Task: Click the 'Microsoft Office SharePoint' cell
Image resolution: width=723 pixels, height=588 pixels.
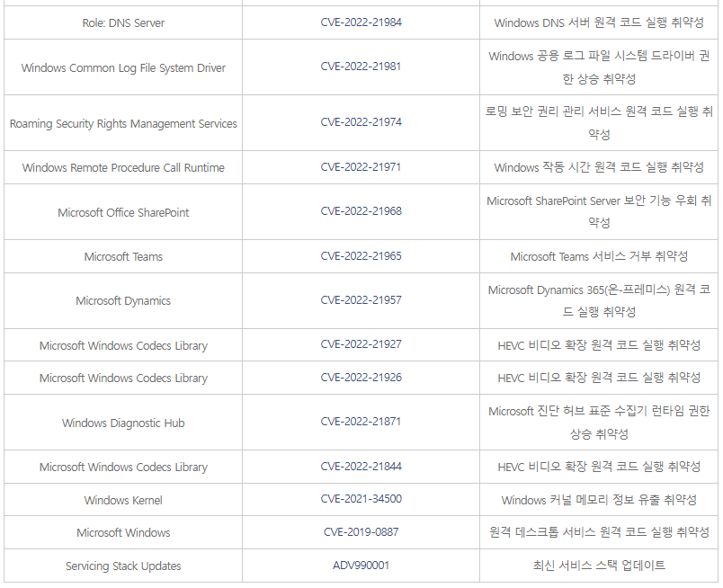Action: click(123, 212)
